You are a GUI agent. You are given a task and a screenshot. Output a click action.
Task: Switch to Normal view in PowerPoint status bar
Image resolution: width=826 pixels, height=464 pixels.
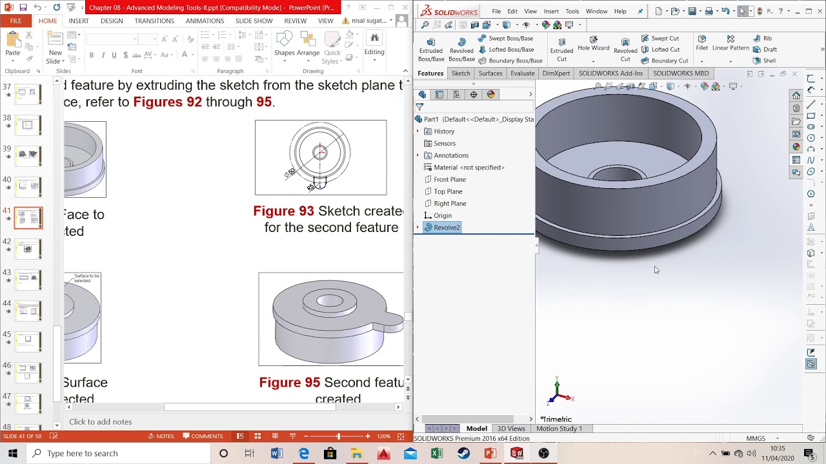(240, 436)
